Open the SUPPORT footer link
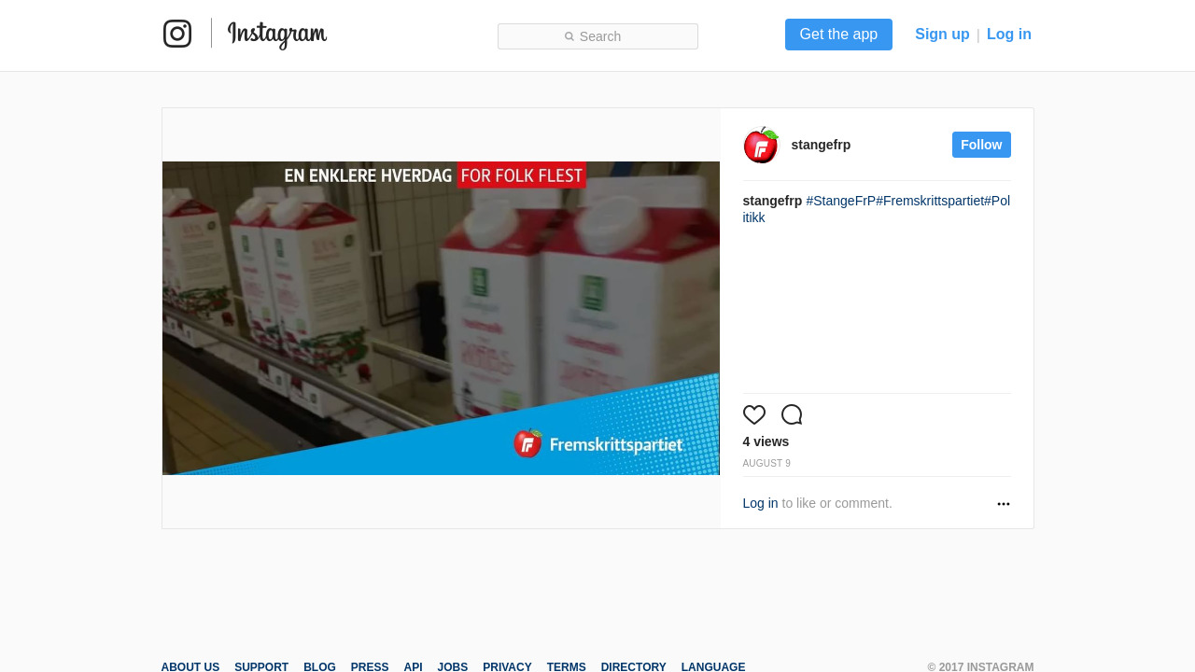 (x=261, y=666)
